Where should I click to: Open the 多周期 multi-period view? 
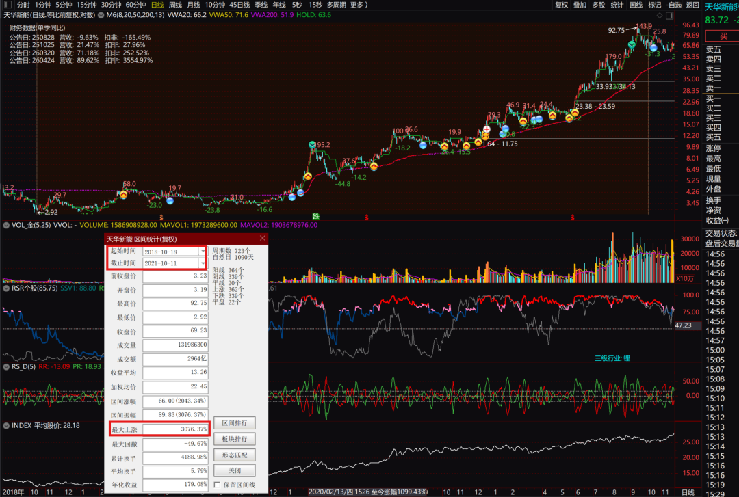click(x=337, y=5)
